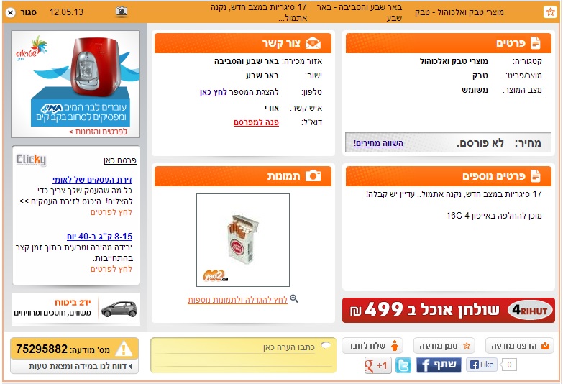Click the שלח לחבר button
This screenshot has height=384, width=563.
pyautogui.click(x=372, y=346)
